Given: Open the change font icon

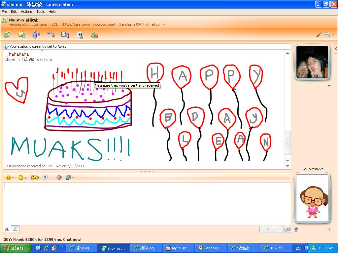Looking at the screenshot, I should [59, 178].
